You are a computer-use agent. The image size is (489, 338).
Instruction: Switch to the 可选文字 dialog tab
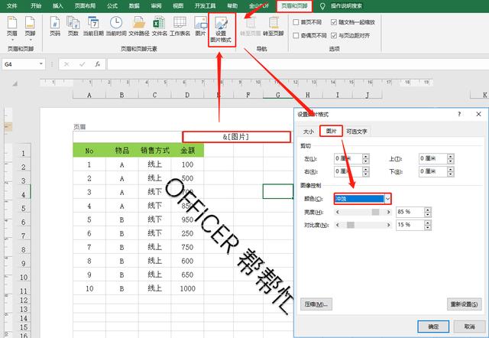pyautogui.click(x=357, y=132)
